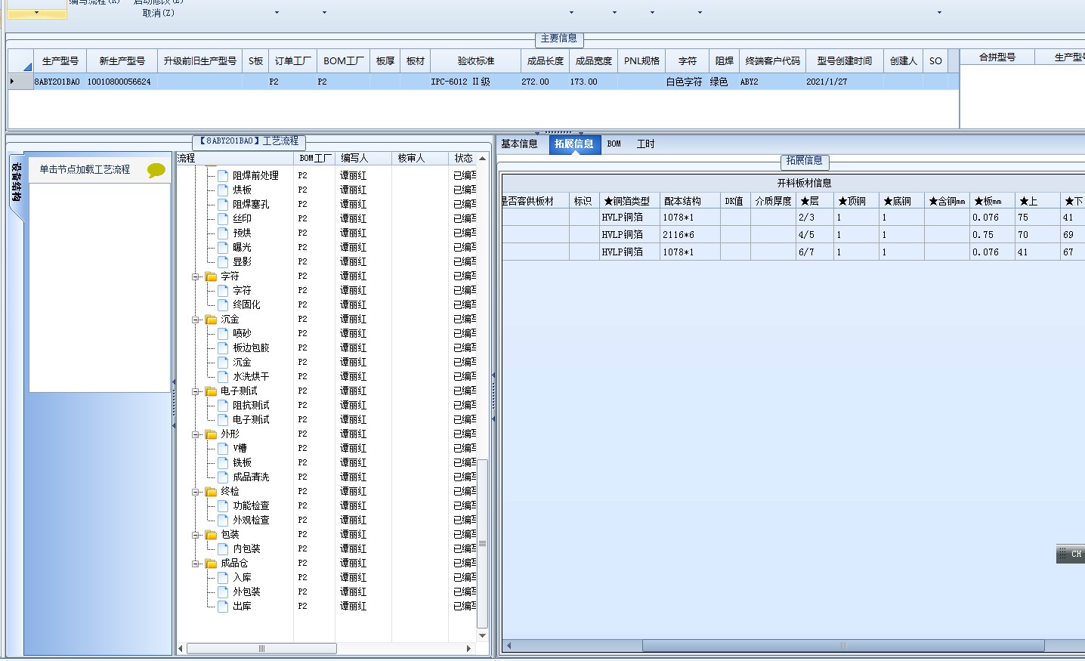
Task: Click the CH input language indicator
Action: pos(1071,554)
